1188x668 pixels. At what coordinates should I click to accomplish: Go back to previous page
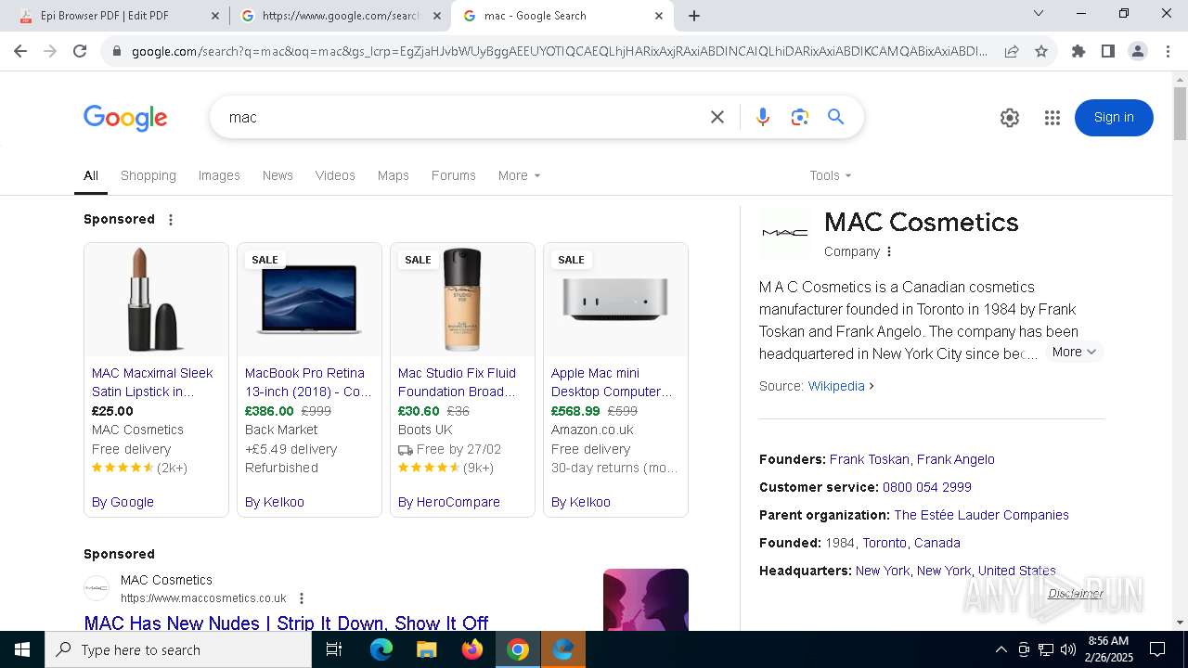[x=20, y=51]
